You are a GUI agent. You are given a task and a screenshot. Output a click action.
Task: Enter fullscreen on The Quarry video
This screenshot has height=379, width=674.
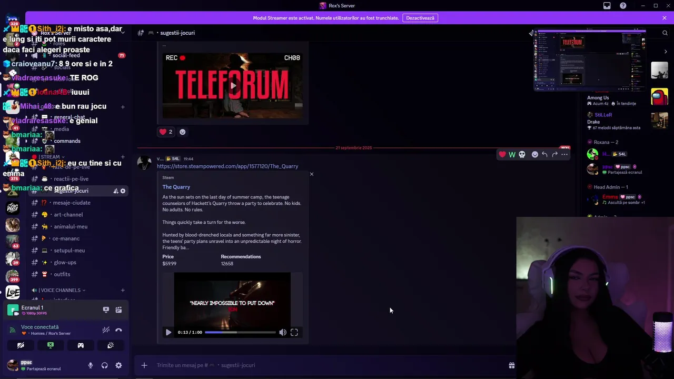tap(294, 332)
